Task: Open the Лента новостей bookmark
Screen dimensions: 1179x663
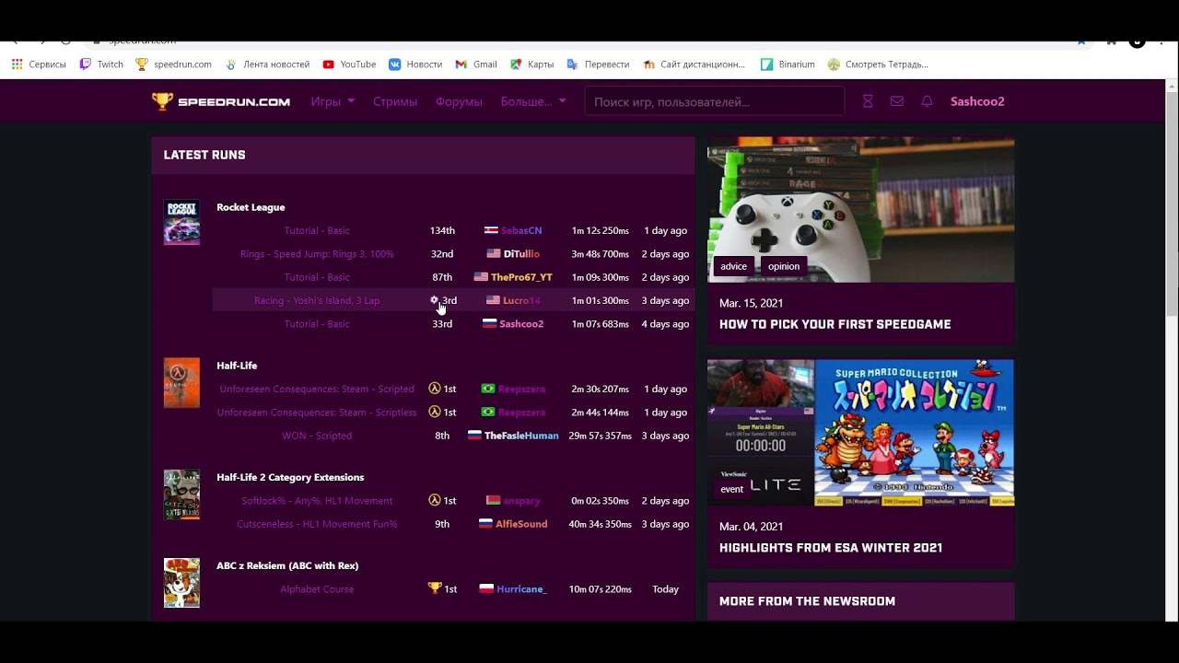Action: point(267,64)
